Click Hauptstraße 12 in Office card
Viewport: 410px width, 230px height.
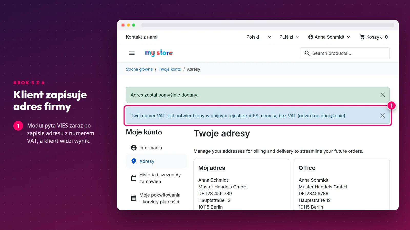tap(315, 200)
